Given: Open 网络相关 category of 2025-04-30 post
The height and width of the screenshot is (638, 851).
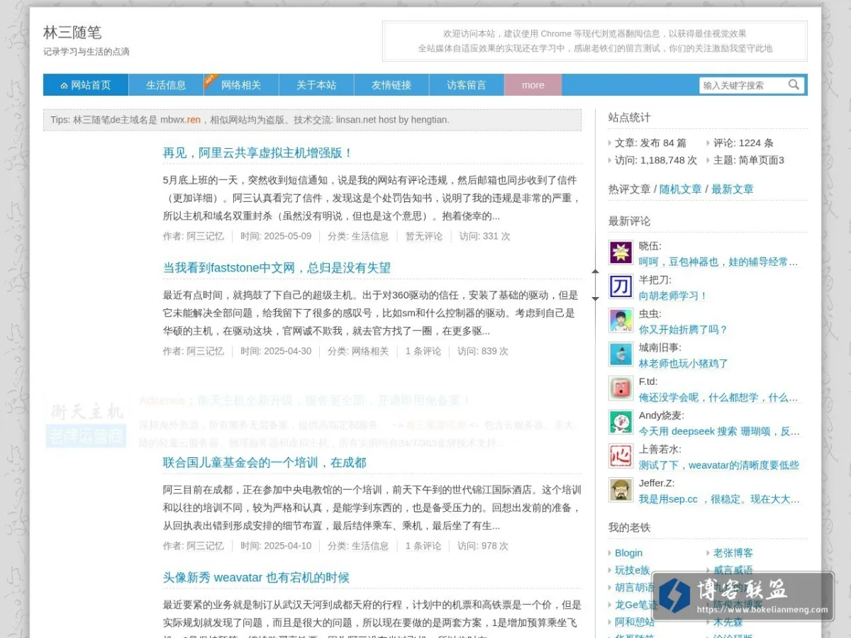Looking at the screenshot, I should coord(370,351).
